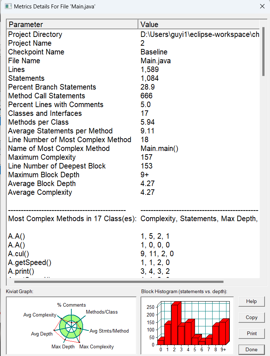
Task: Select the Average Block Depth row
Action: (133, 184)
